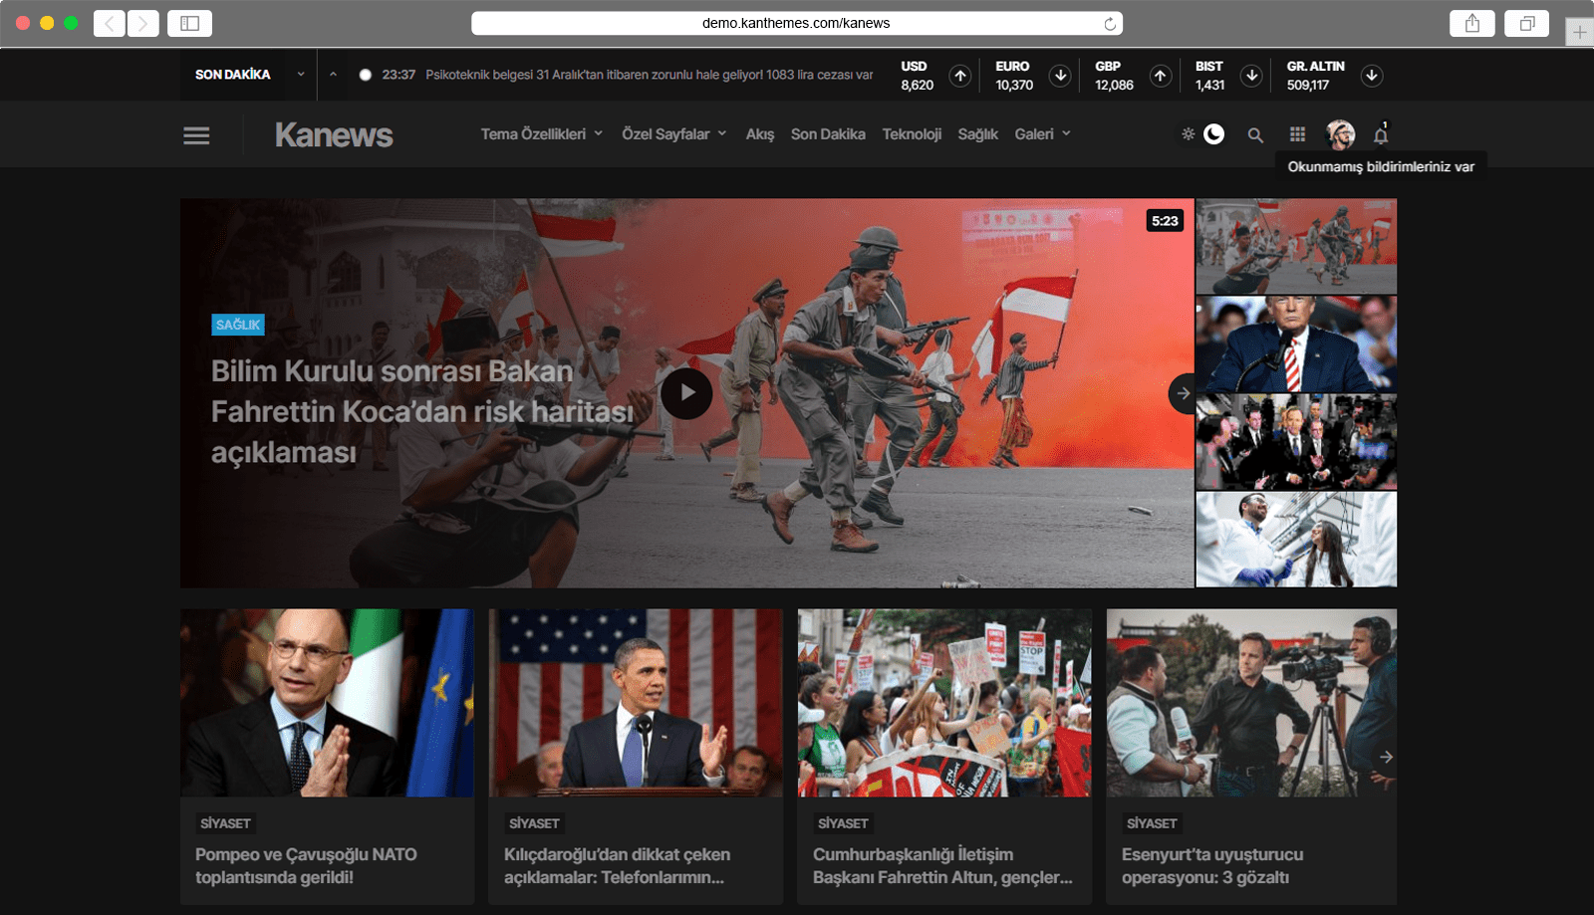Image resolution: width=1594 pixels, height=915 pixels.
Task: Click the browser forward button
Action: click(142, 23)
